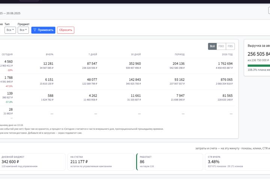Click the funnel icon in Применить button
Screen dimensions: 270x180
click(x=35, y=30)
